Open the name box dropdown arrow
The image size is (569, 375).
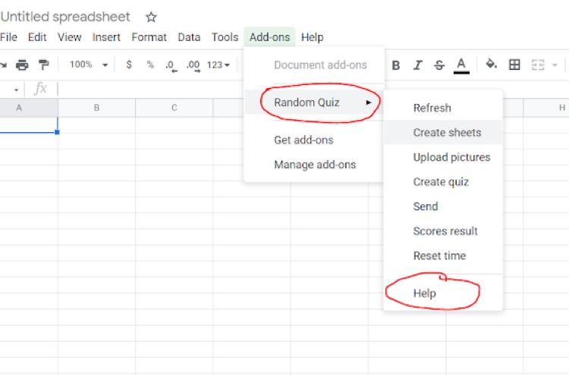point(16,90)
